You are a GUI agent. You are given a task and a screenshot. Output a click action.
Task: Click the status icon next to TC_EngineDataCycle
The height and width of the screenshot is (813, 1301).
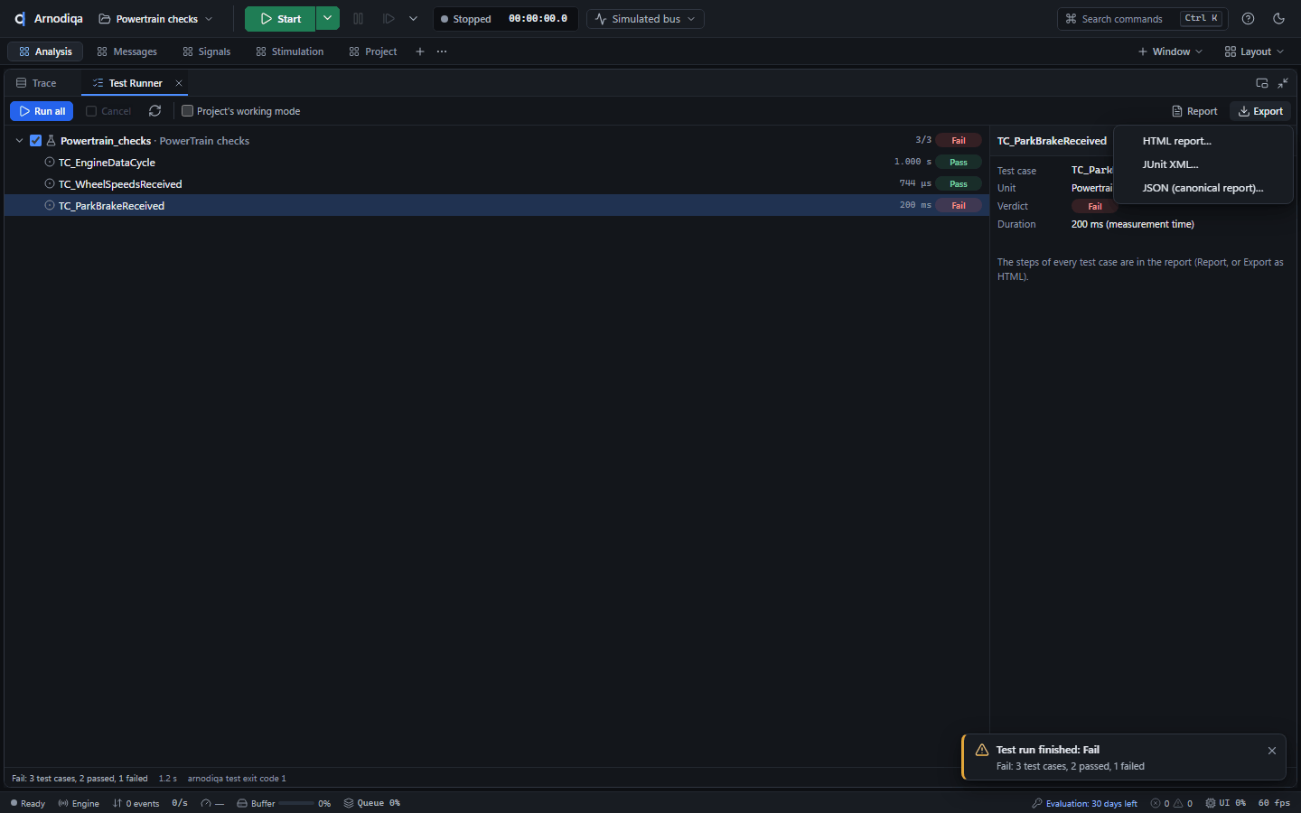[x=50, y=163]
